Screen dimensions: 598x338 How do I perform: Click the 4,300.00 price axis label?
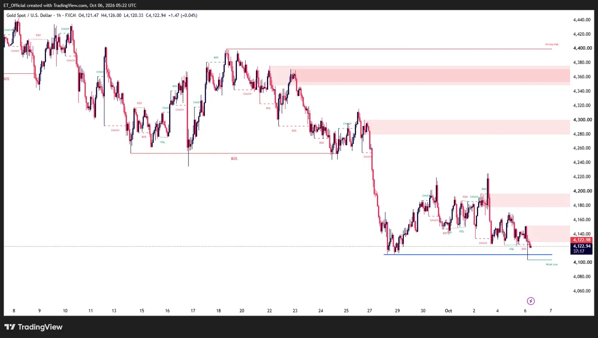coord(582,120)
